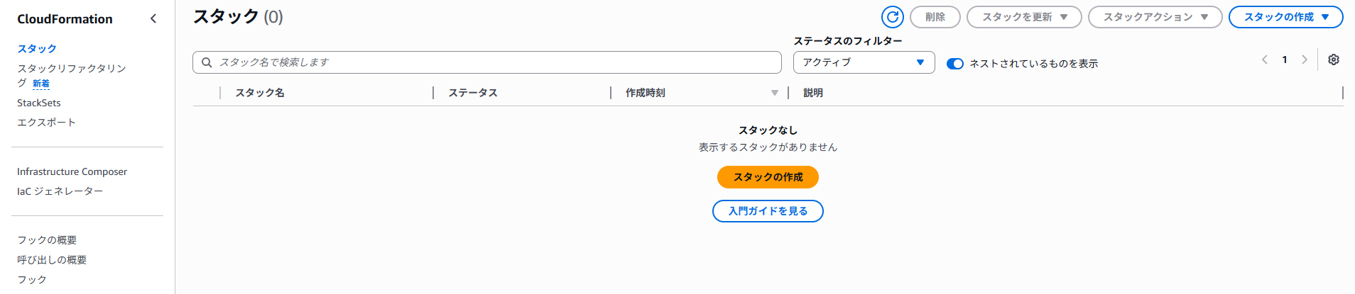Open the top-right スタックの作成 dropdown
The height and width of the screenshot is (294, 1355).
click(x=1285, y=17)
